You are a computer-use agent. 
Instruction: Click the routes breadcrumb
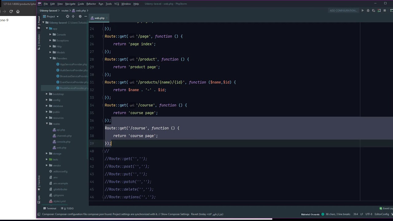(x=65, y=10)
